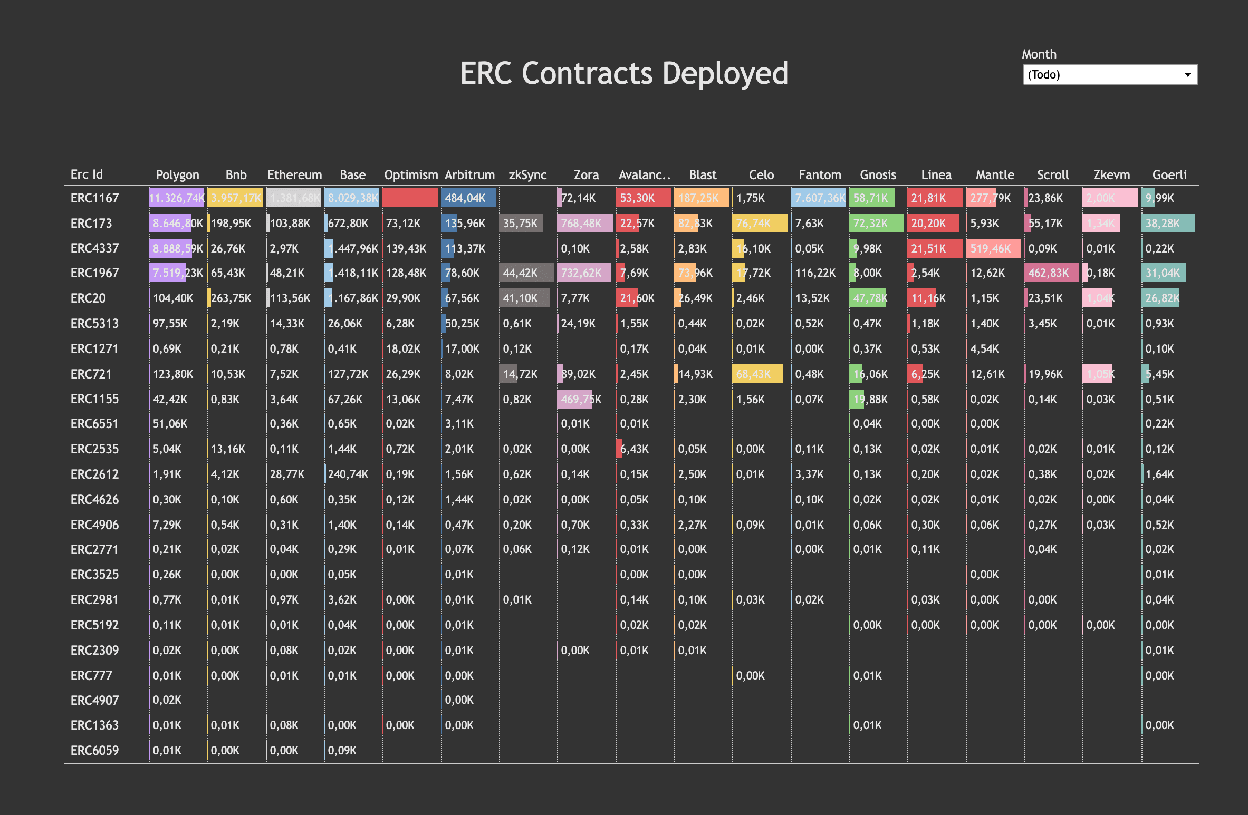This screenshot has height=815, width=1248.
Task: Select the ERC1967 row label
Action: click(x=95, y=273)
